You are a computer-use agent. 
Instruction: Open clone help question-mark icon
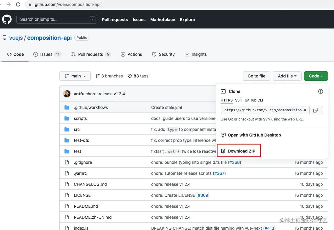point(320,91)
